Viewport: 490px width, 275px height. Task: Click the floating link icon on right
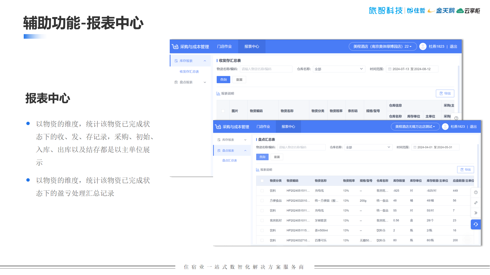coord(476,203)
